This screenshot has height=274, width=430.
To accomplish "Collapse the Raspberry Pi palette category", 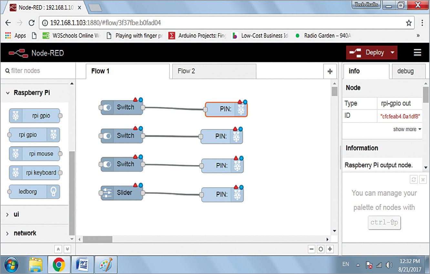I will [x=8, y=93].
